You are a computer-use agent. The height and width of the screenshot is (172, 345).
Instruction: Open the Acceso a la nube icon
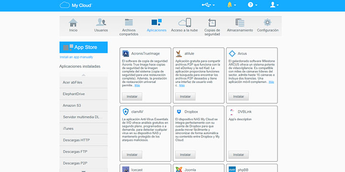pos(184,22)
